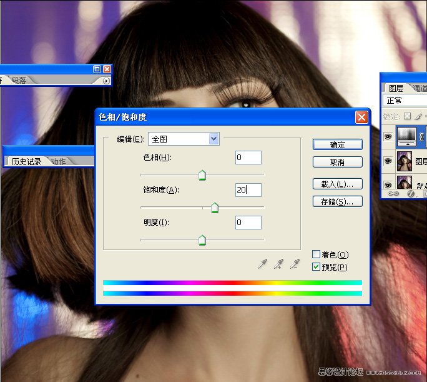Close the paragraph palette window

(x=107, y=69)
